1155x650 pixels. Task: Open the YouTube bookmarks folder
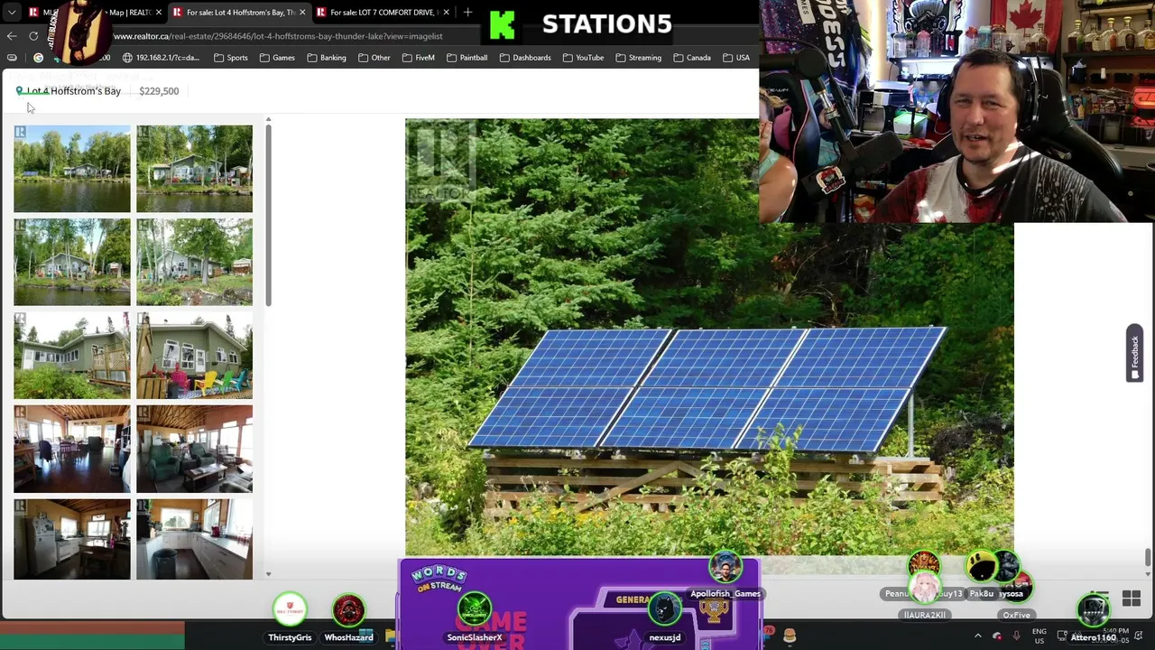583,58
